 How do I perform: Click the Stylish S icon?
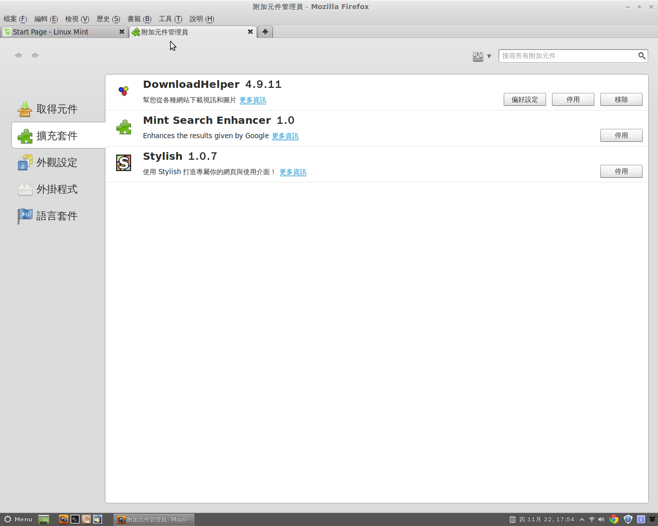point(124,163)
